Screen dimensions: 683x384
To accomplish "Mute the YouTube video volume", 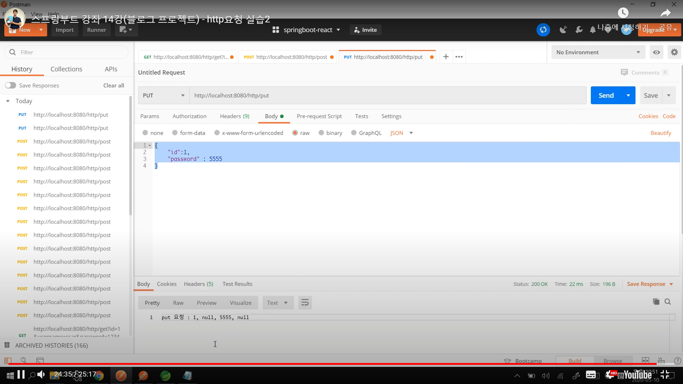I will [x=41, y=374].
